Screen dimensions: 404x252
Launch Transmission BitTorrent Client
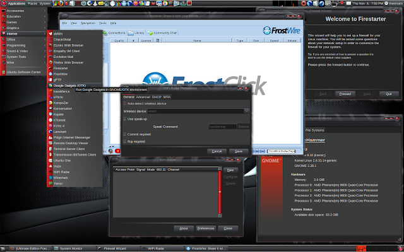tap(74, 154)
